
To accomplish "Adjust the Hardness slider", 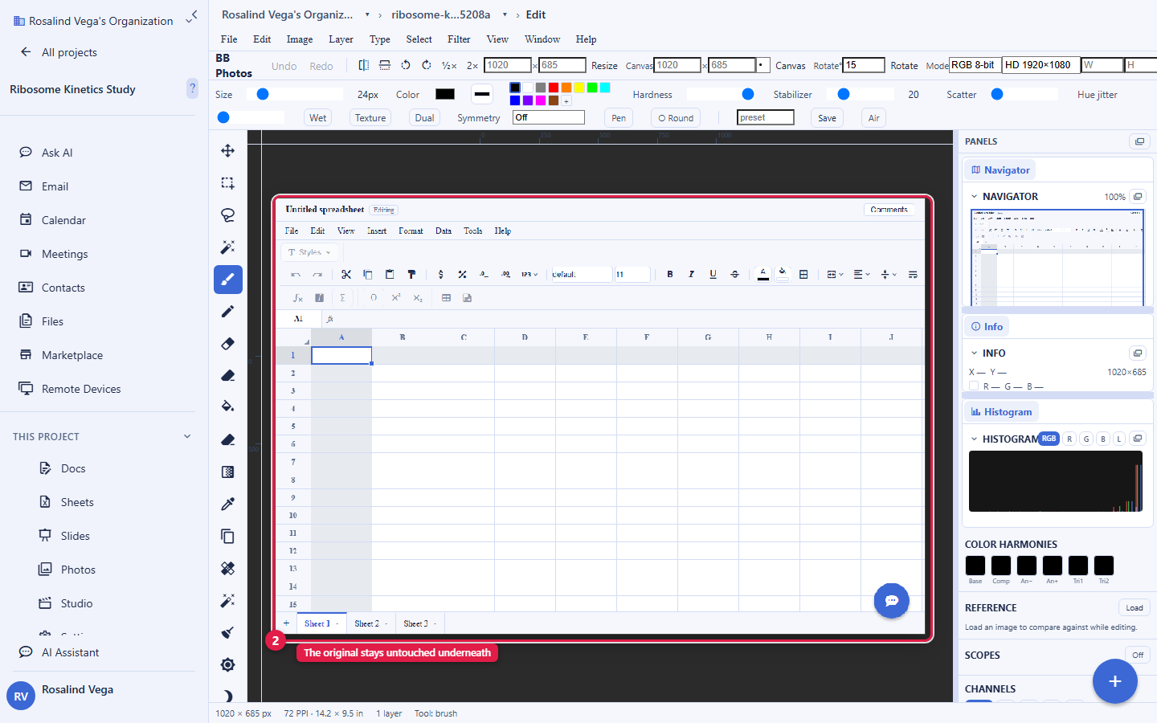I will pyautogui.click(x=721, y=94).
